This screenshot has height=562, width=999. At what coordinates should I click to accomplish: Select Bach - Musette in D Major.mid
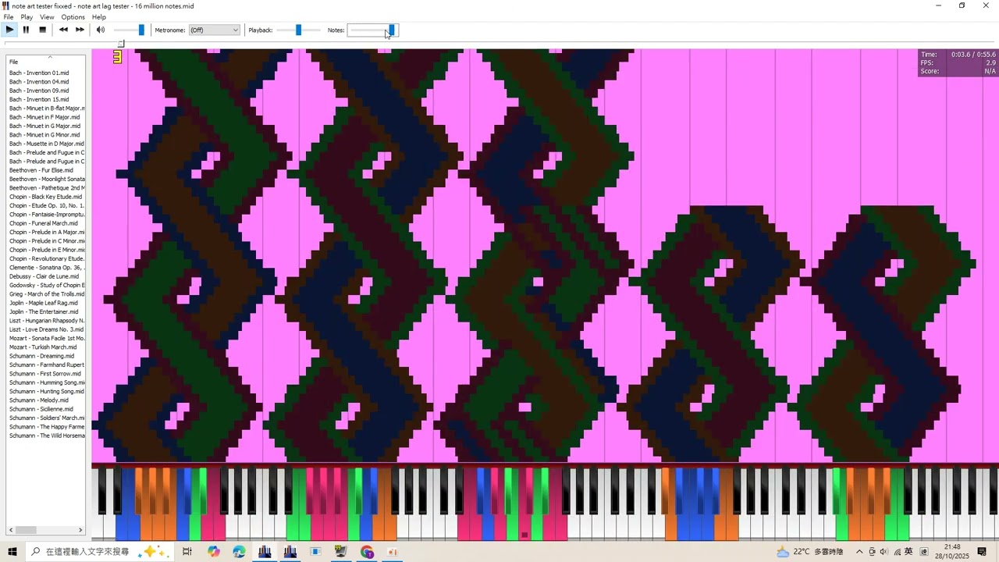coord(47,144)
